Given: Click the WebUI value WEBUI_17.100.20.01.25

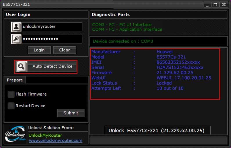Looking at the screenshot, I should click(184, 78).
